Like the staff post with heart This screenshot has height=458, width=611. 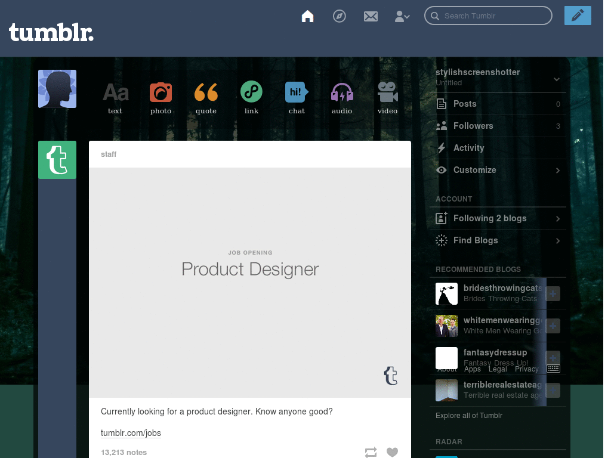[392, 452]
